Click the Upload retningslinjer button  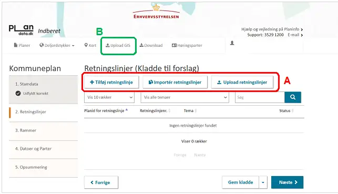(242, 82)
